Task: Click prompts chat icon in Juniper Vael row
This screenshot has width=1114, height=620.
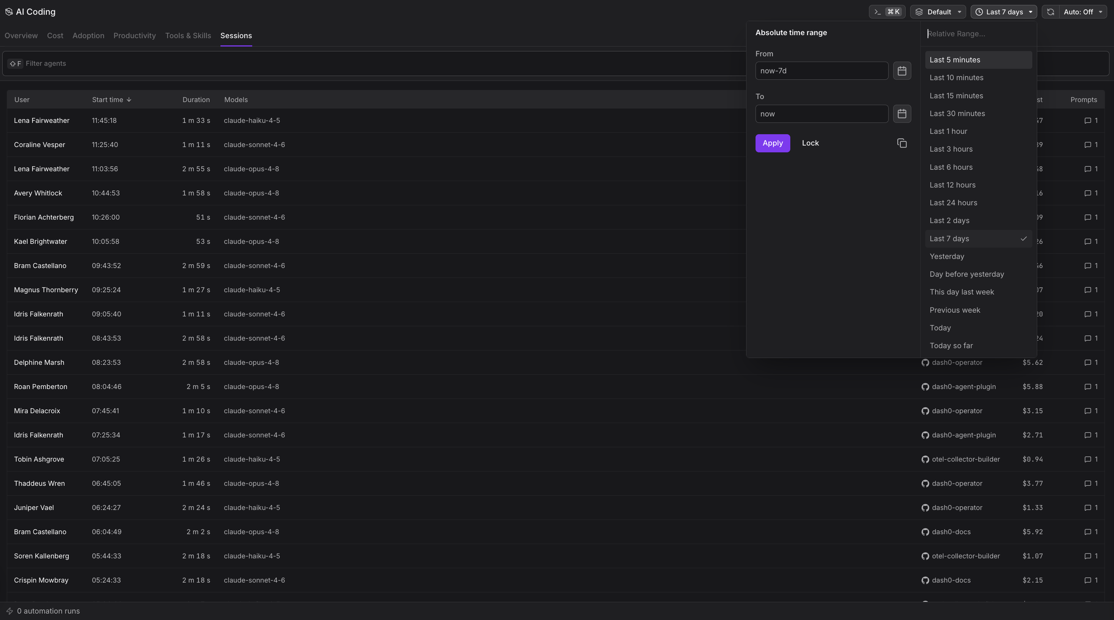Action: point(1088,508)
